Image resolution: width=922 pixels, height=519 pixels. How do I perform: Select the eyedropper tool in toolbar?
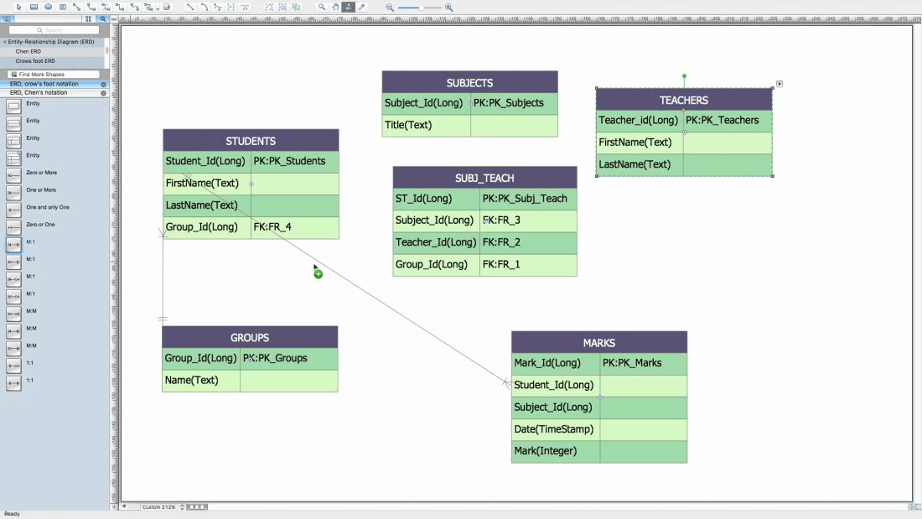pos(362,7)
